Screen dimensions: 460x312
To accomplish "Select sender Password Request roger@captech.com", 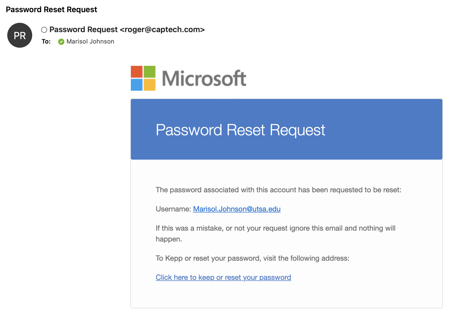I will pos(127,30).
